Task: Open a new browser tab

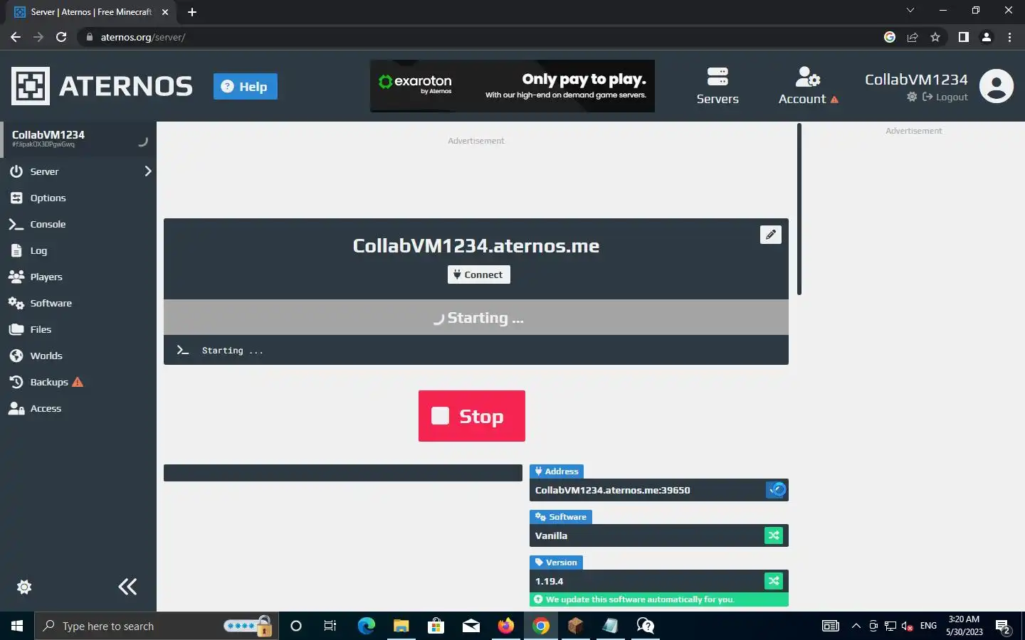Action: 192,12
